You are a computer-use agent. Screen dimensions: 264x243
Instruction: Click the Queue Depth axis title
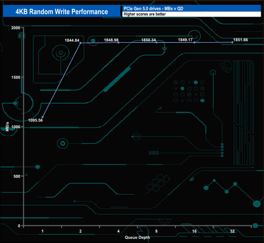coord(137,237)
